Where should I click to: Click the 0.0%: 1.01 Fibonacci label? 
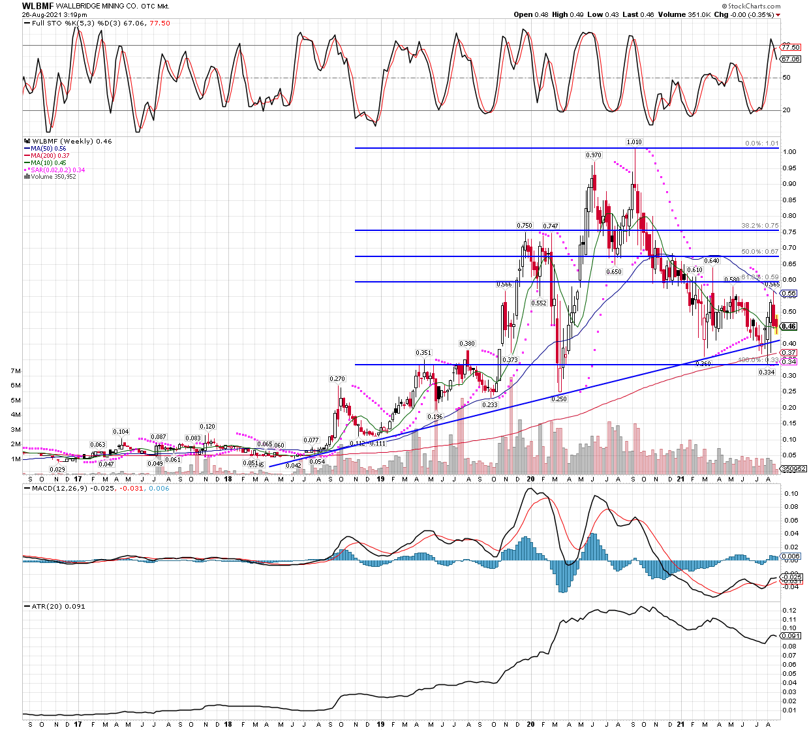point(761,144)
